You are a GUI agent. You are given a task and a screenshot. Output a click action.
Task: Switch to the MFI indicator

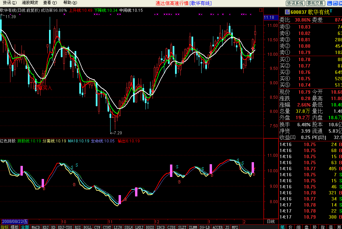[235, 227]
